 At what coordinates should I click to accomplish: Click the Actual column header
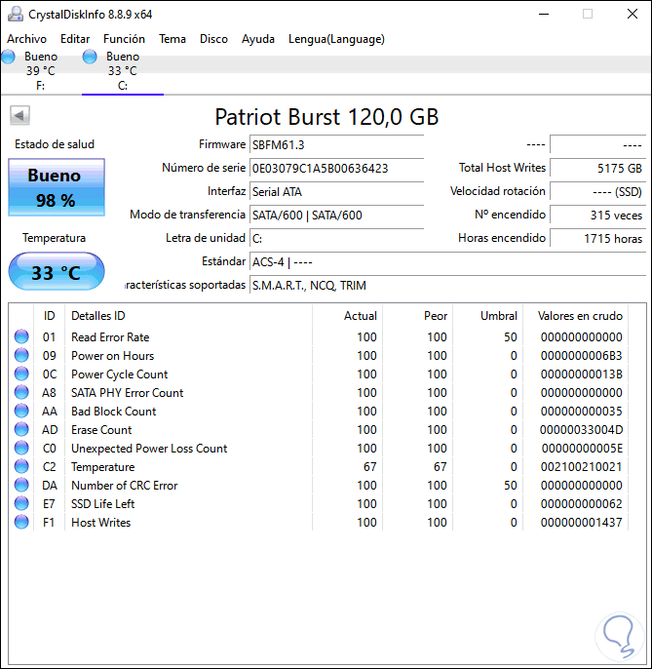[348, 316]
